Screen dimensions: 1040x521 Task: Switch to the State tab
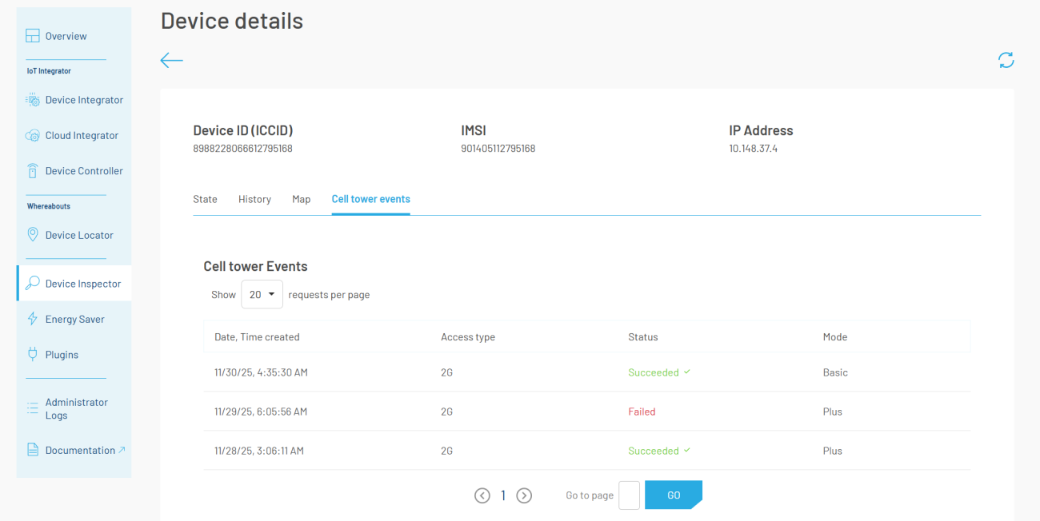click(205, 199)
